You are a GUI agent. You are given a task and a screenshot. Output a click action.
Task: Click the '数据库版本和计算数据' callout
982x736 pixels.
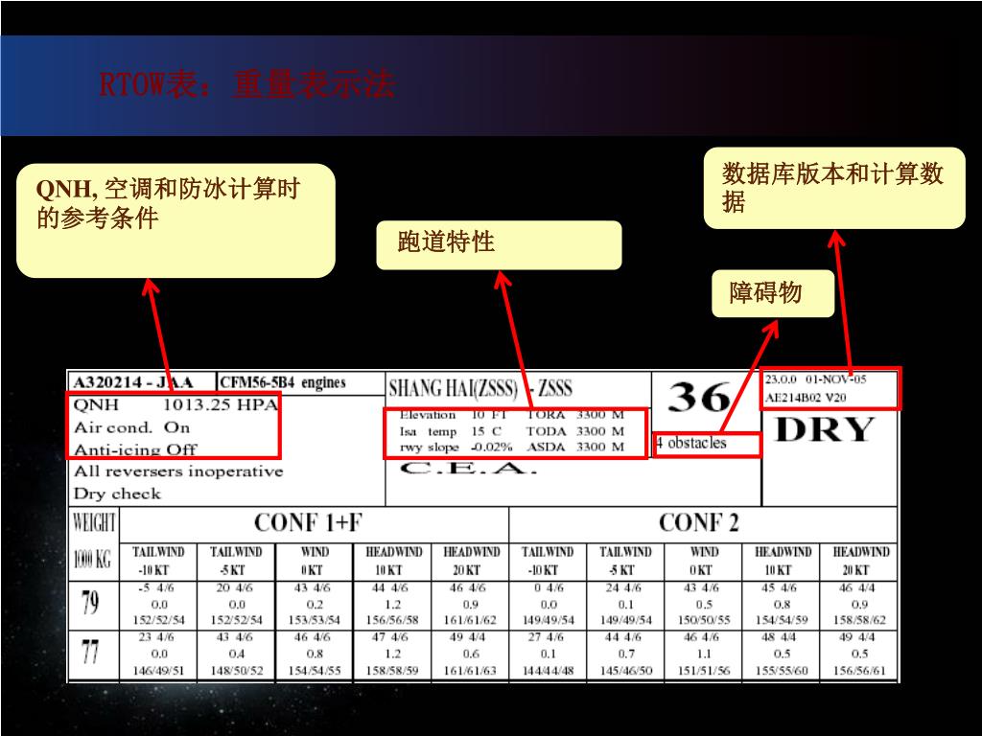pos(834,188)
